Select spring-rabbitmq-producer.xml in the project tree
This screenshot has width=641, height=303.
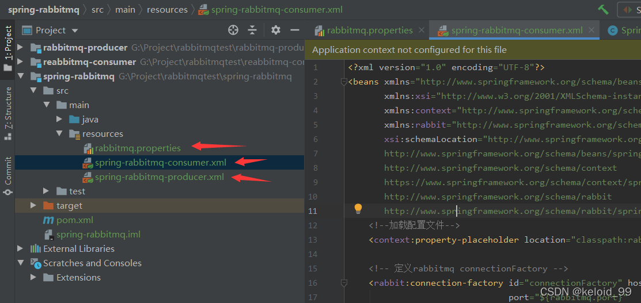[160, 177]
